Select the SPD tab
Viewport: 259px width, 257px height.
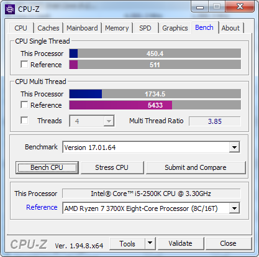point(145,28)
